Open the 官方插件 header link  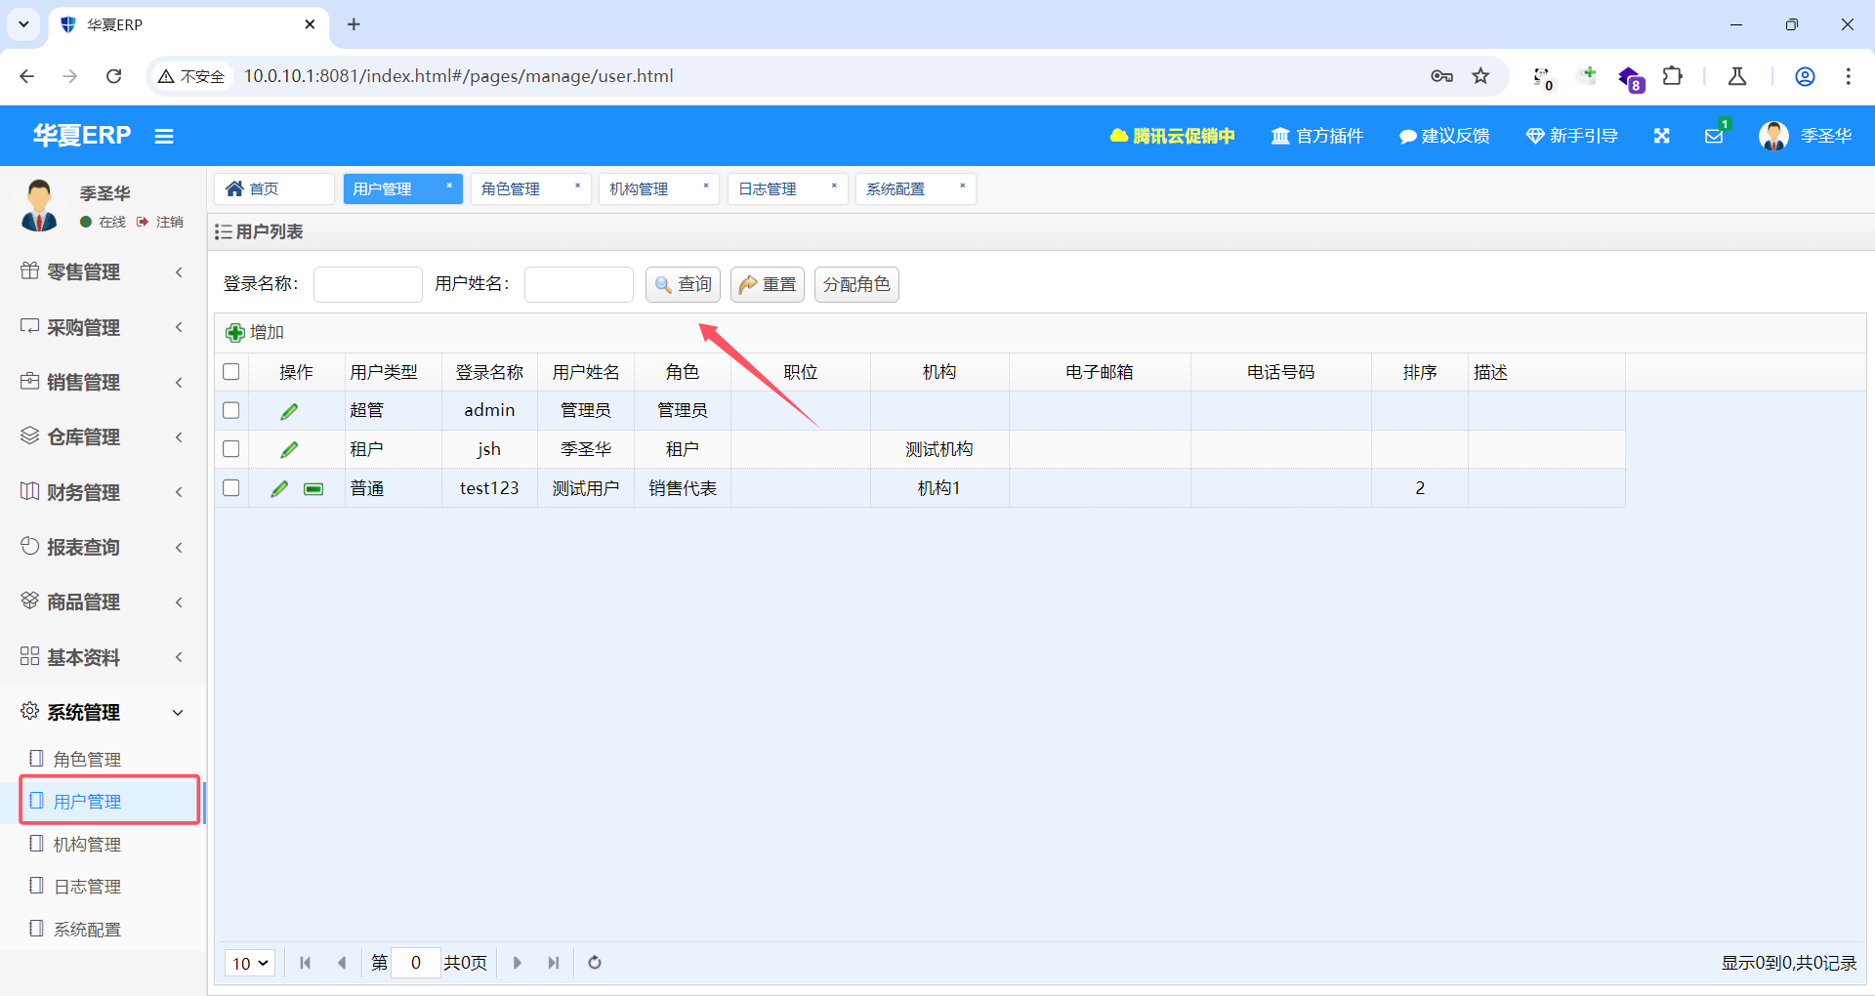coord(1316,136)
